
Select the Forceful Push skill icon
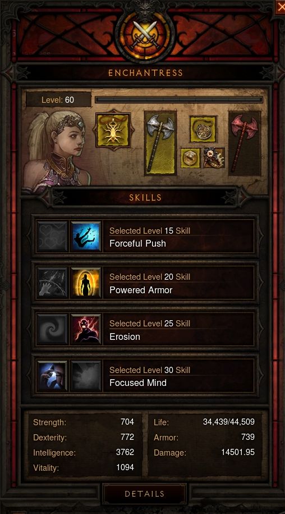(86, 236)
